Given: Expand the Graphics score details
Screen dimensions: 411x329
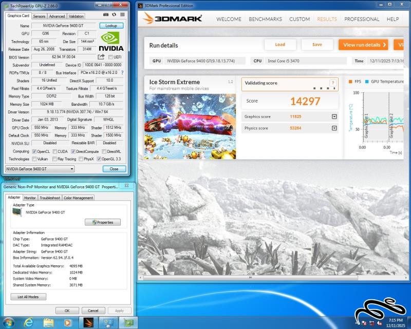Looking at the screenshot, I should [x=334, y=117].
